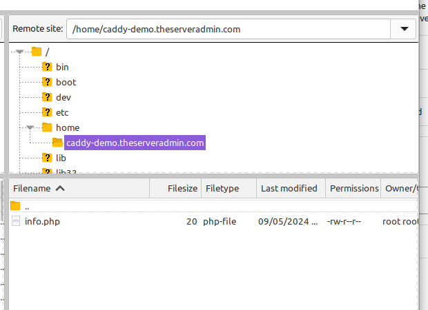Click the parent directory folder icon
Screen dimensions: 428x310
(16, 206)
